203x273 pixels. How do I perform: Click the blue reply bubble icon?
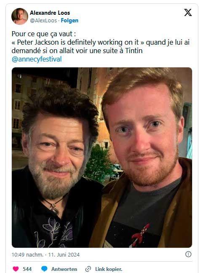click(x=44, y=269)
